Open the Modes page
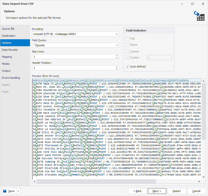 point(15,64)
